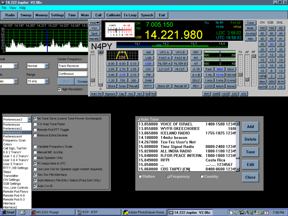Click the Sweep button in the sweep panel

click(82, 82)
